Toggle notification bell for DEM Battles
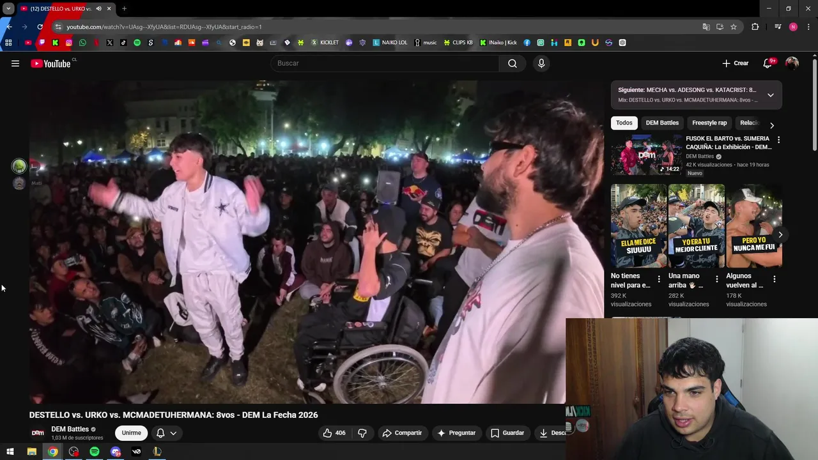This screenshot has width=818, height=460. pos(160,433)
